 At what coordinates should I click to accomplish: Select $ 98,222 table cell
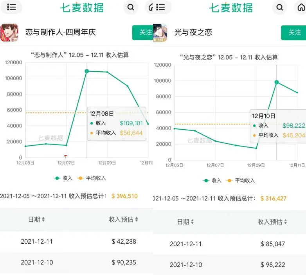(x=273, y=265)
